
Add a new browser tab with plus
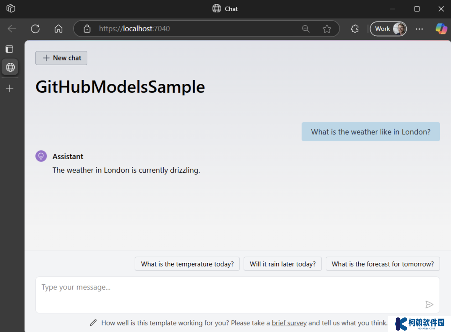coord(10,88)
